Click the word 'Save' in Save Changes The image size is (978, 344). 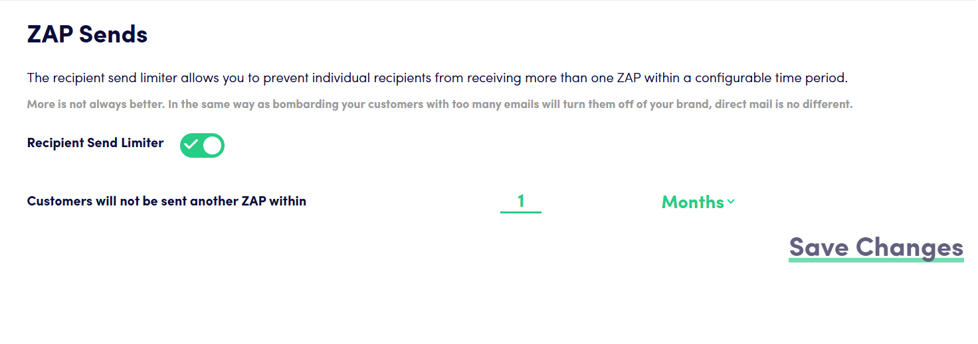[x=819, y=247]
